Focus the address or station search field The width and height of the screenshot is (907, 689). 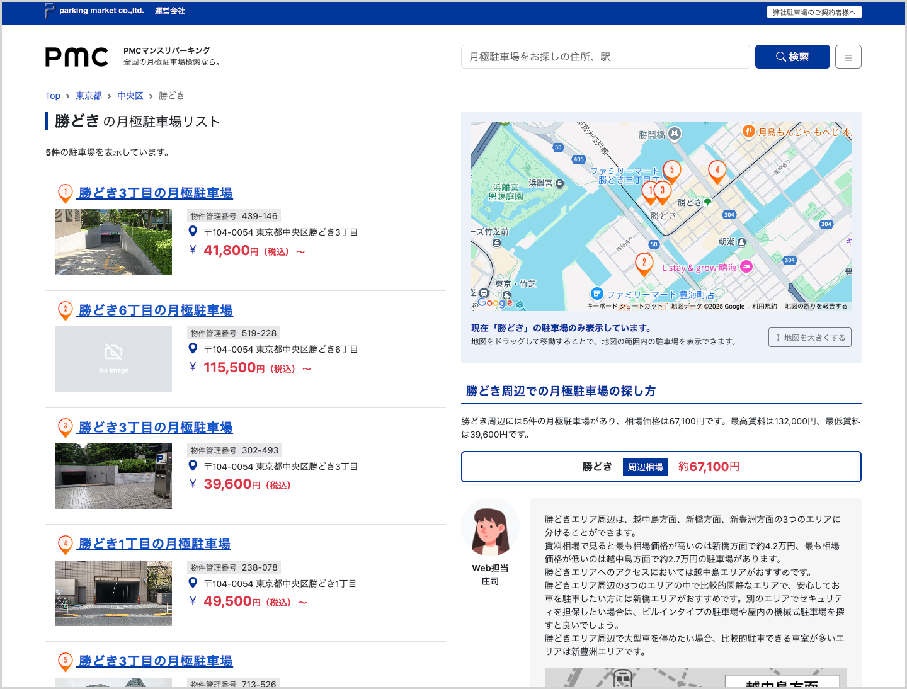(605, 57)
